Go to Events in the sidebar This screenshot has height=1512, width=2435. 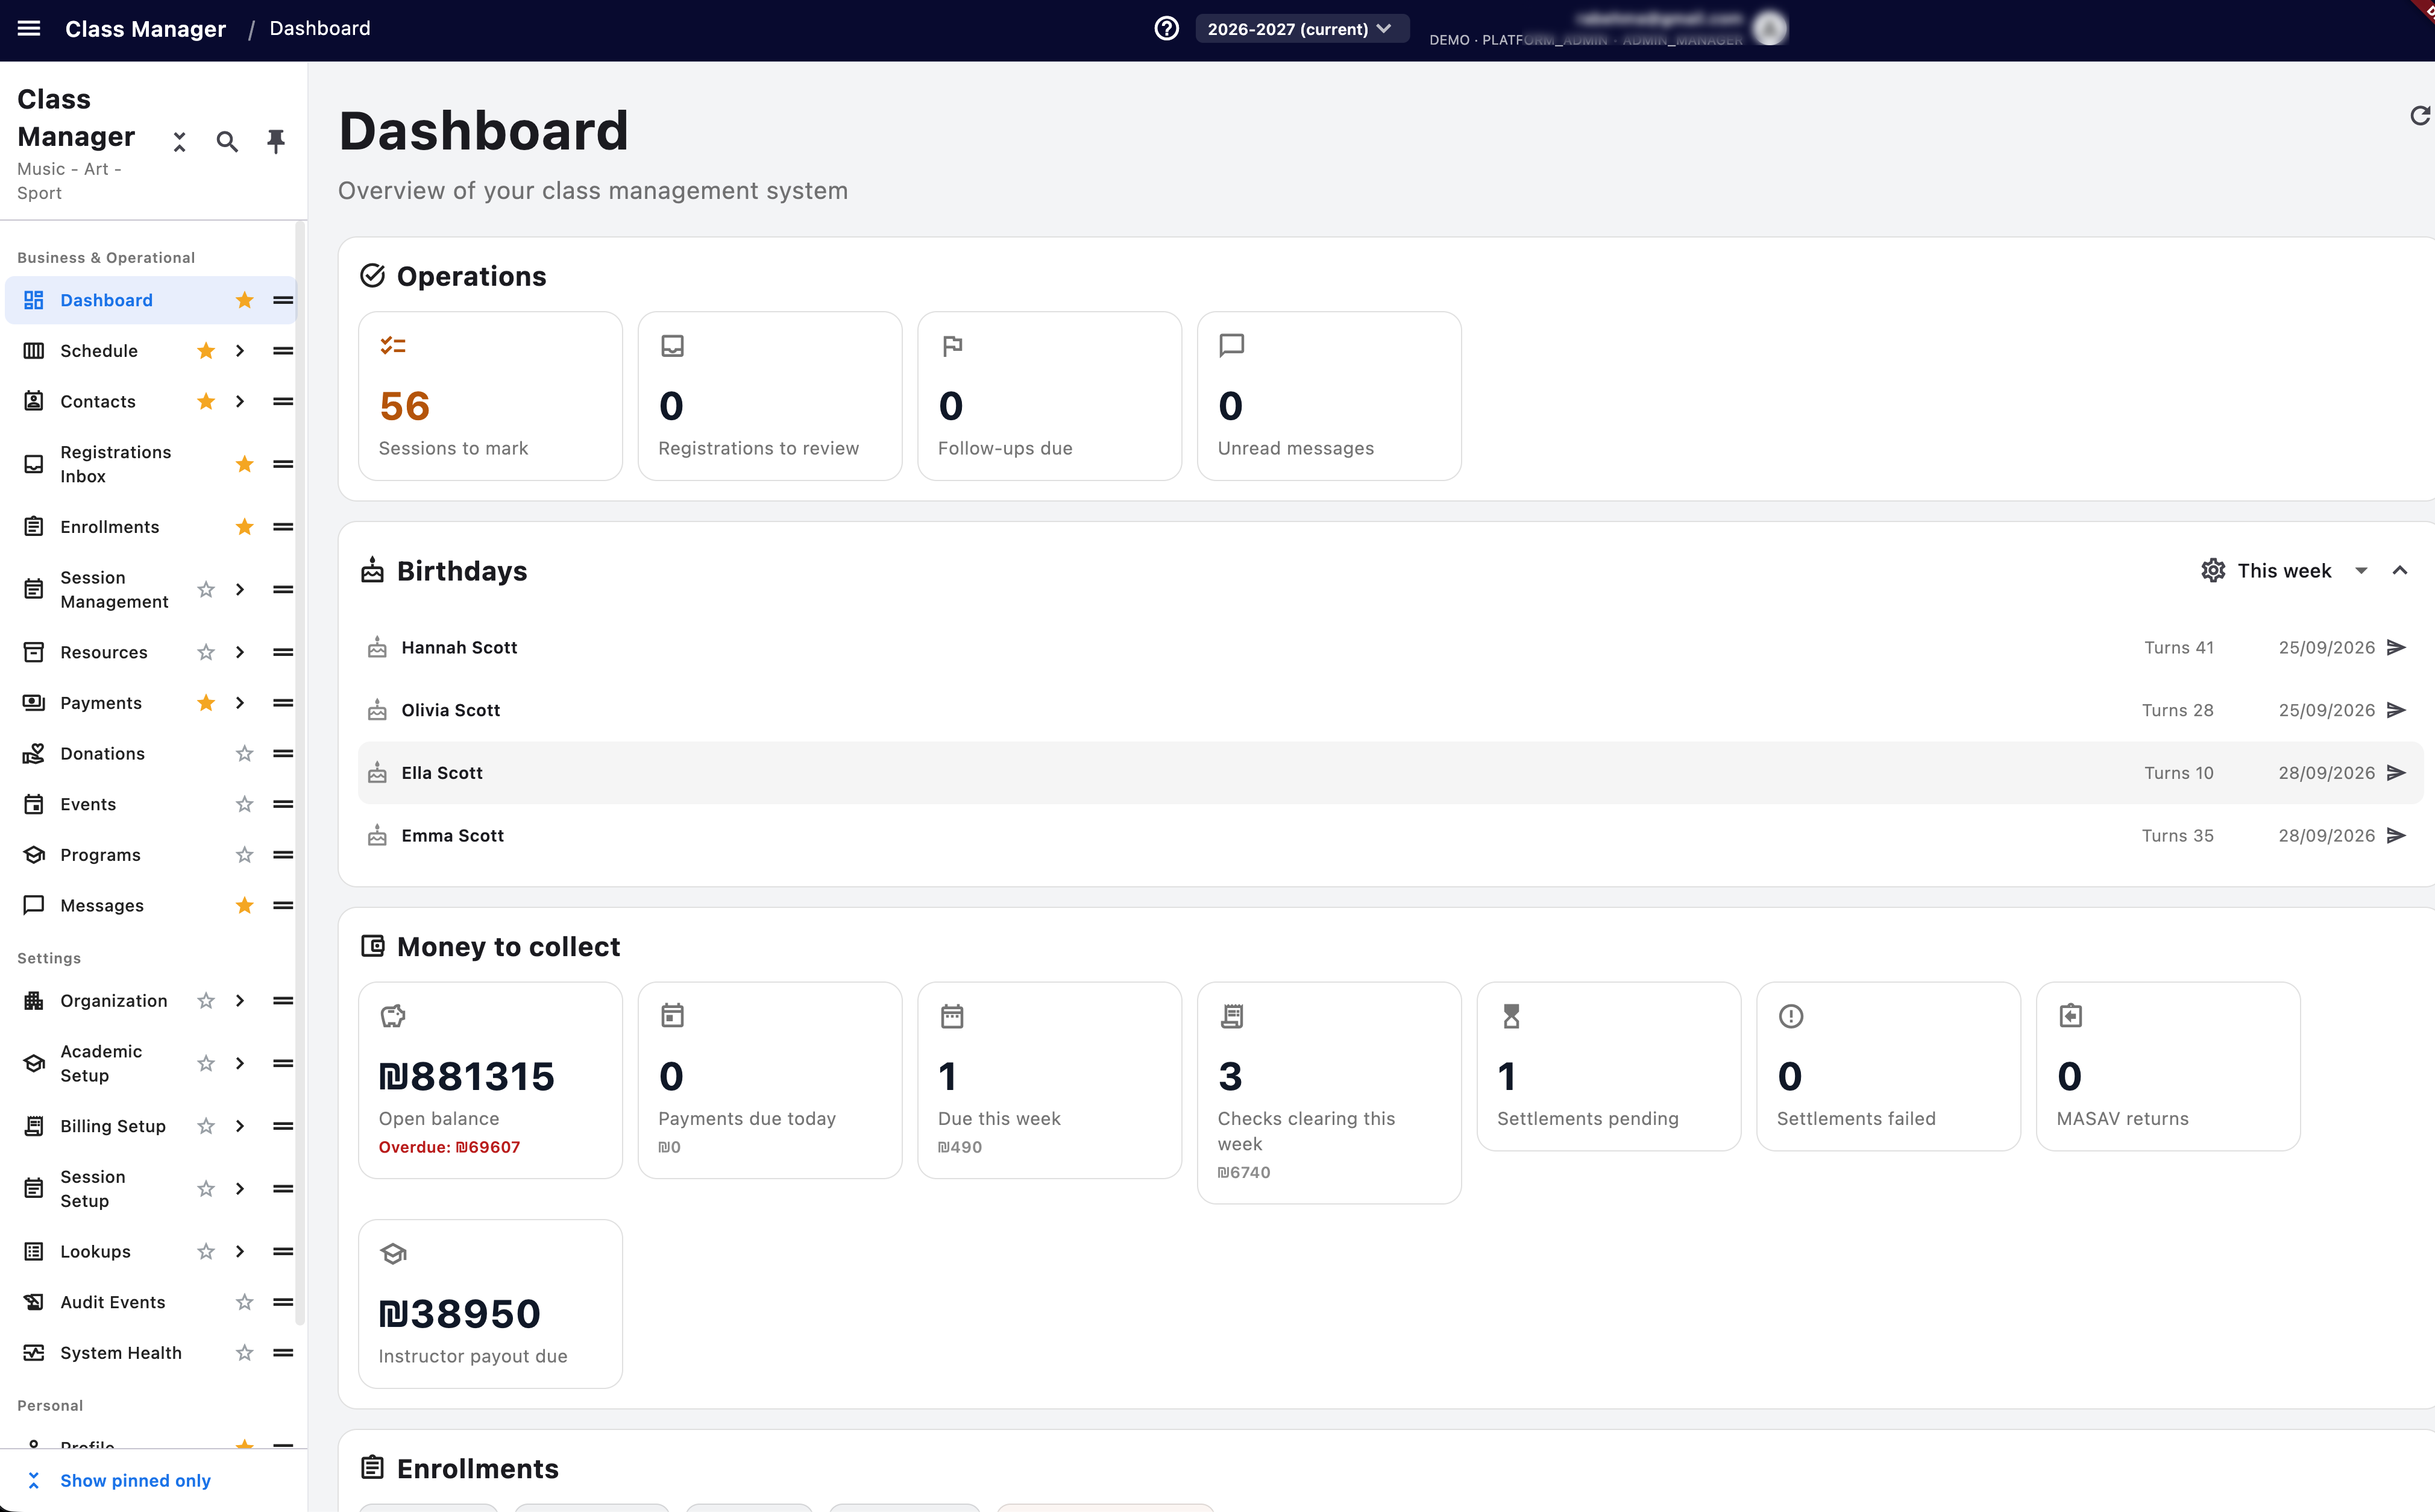coord(88,805)
